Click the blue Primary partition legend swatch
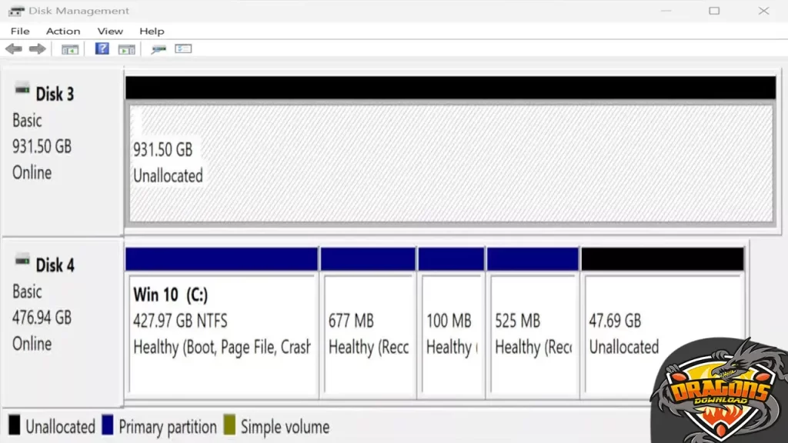The width and height of the screenshot is (788, 443). (108, 426)
